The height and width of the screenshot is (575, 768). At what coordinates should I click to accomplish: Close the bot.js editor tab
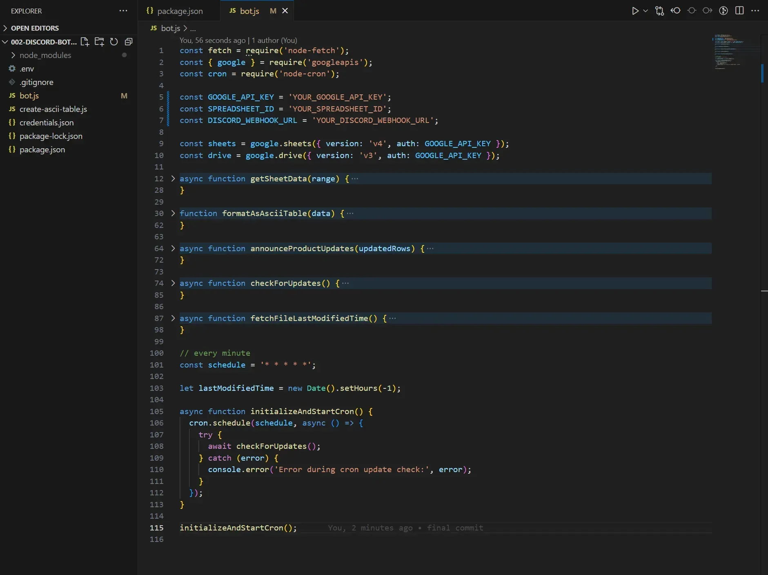[x=285, y=11]
